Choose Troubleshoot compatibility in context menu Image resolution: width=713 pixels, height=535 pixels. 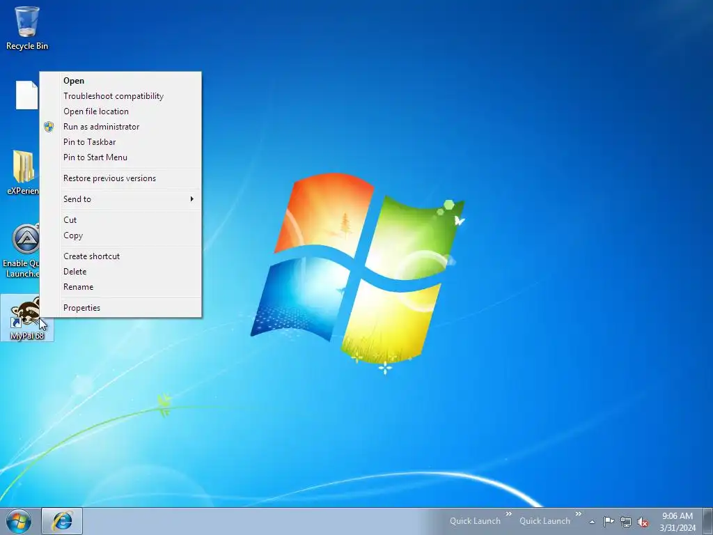[x=120, y=96]
